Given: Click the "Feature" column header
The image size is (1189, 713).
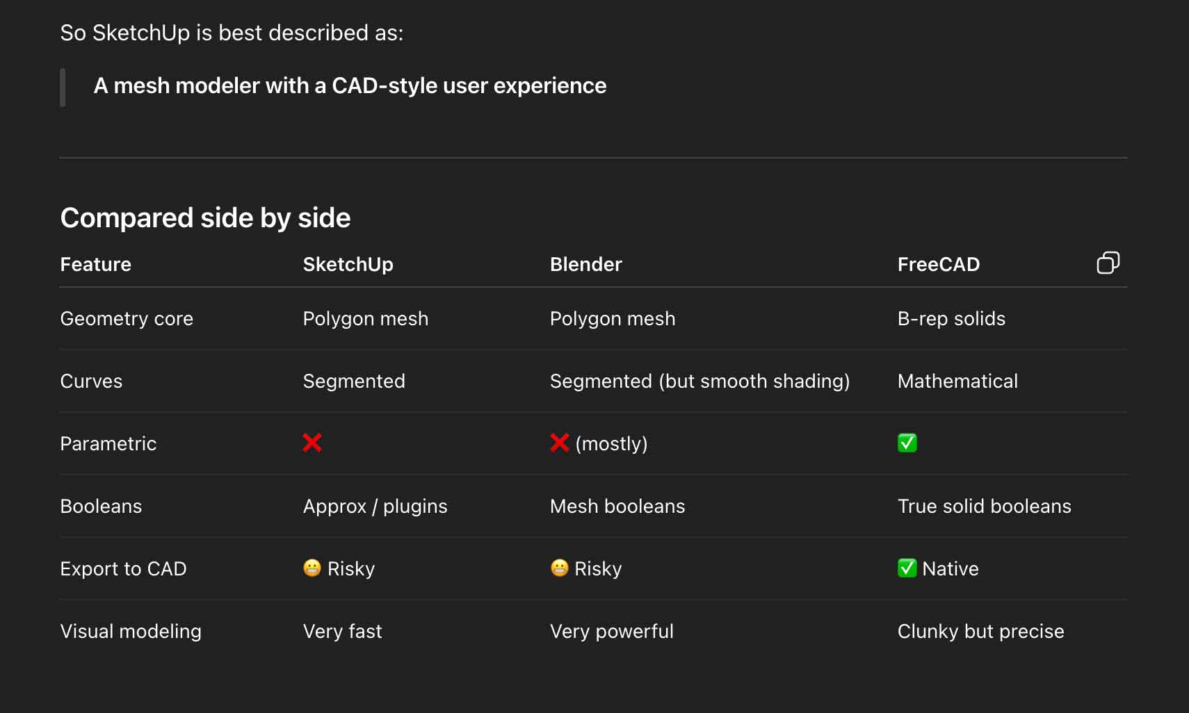Looking at the screenshot, I should click(x=95, y=264).
